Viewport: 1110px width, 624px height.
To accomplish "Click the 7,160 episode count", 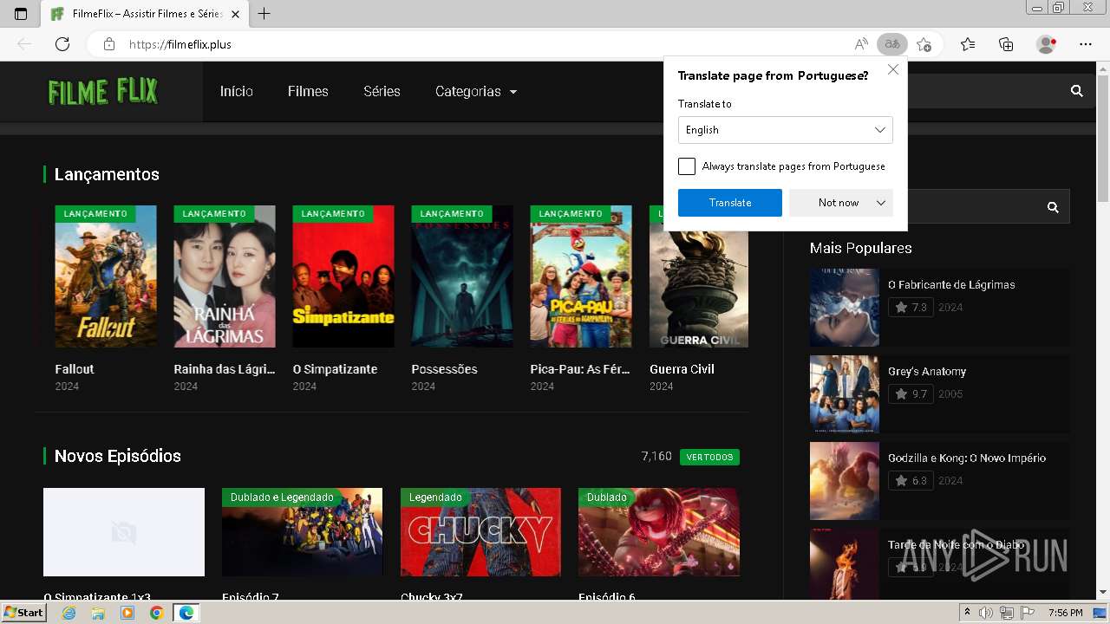I will 656,457.
